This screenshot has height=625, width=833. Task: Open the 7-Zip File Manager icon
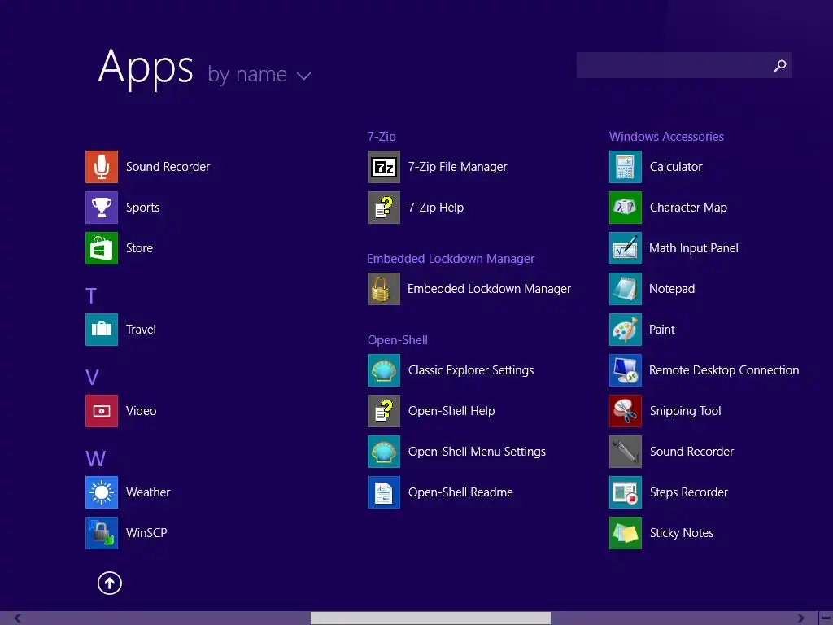(x=384, y=167)
